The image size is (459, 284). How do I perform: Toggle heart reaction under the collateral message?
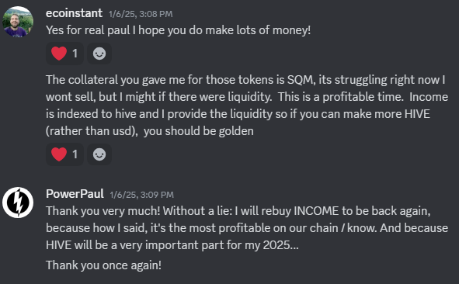pyautogui.click(x=64, y=154)
